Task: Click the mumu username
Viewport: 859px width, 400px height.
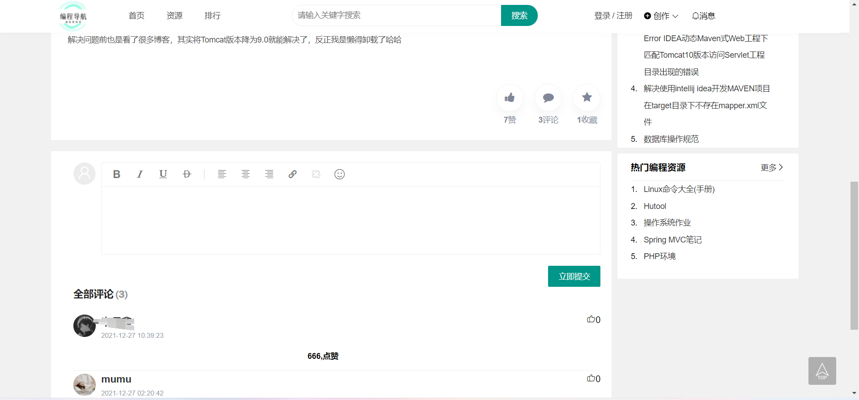Action: [116, 379]
